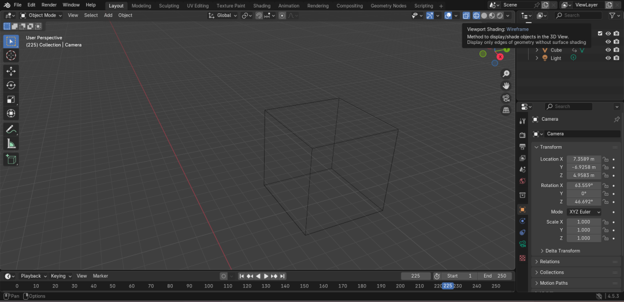Expand the Cube item in outliner
Viewport: 624px width, 302px height.
point(536,50)
